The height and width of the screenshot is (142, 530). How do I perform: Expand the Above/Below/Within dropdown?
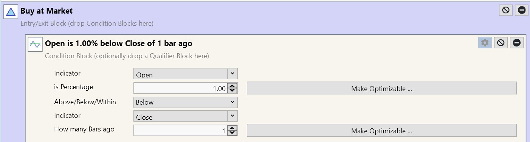(x=186, y=102)
